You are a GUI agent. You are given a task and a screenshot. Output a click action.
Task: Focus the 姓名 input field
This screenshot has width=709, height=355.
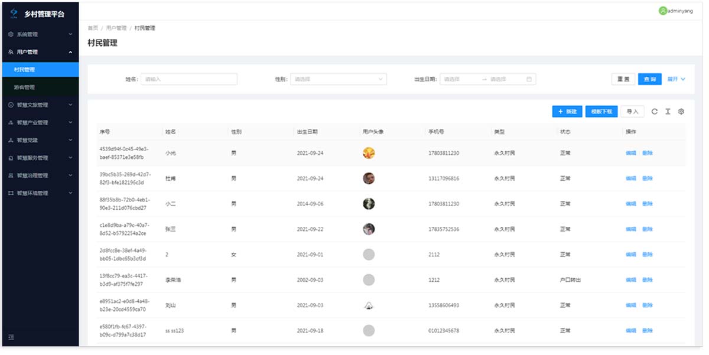189,79
